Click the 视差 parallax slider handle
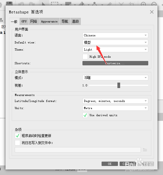Viewport: 163px width, 175px height. pyautogui.click(x=119, y=85)
